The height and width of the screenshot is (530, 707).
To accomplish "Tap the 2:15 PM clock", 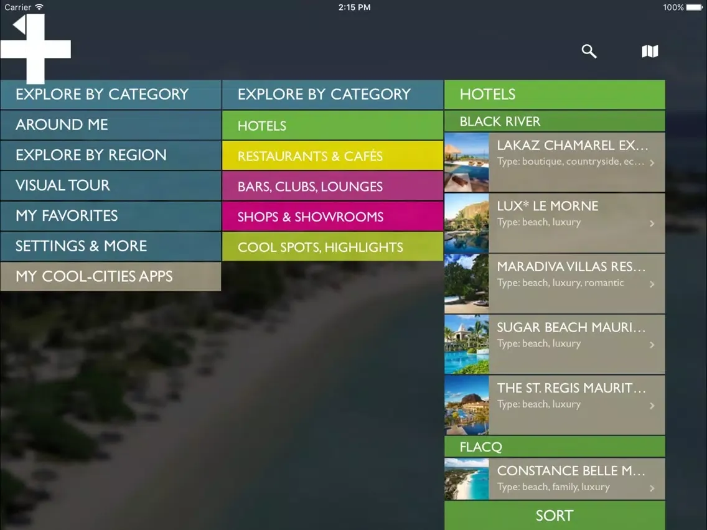I will point(354,7).
